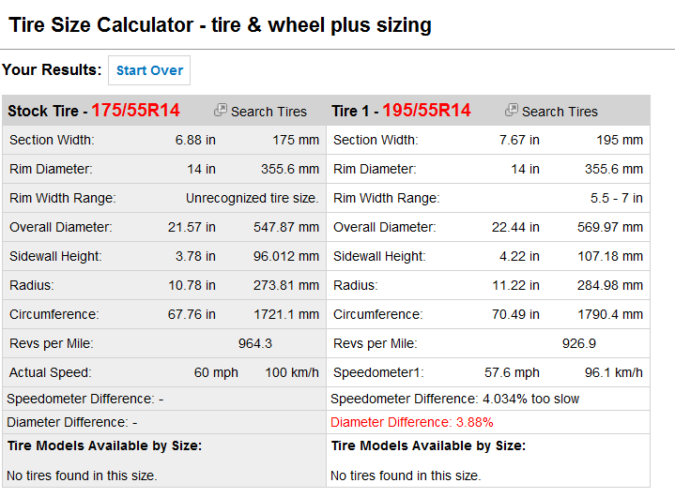This screenshot has height=498, width=675.
Task: Click the Unrecognized tire size message
Action: (252, 198)
